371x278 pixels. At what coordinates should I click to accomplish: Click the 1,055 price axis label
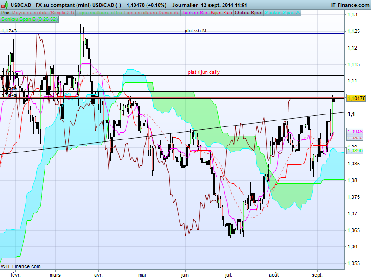(353, 263)
